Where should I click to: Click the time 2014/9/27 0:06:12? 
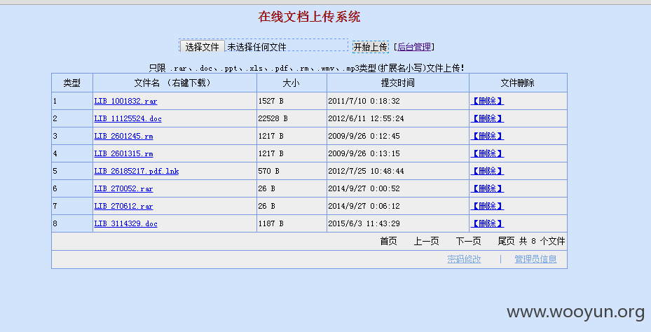[x=364, y=206]
